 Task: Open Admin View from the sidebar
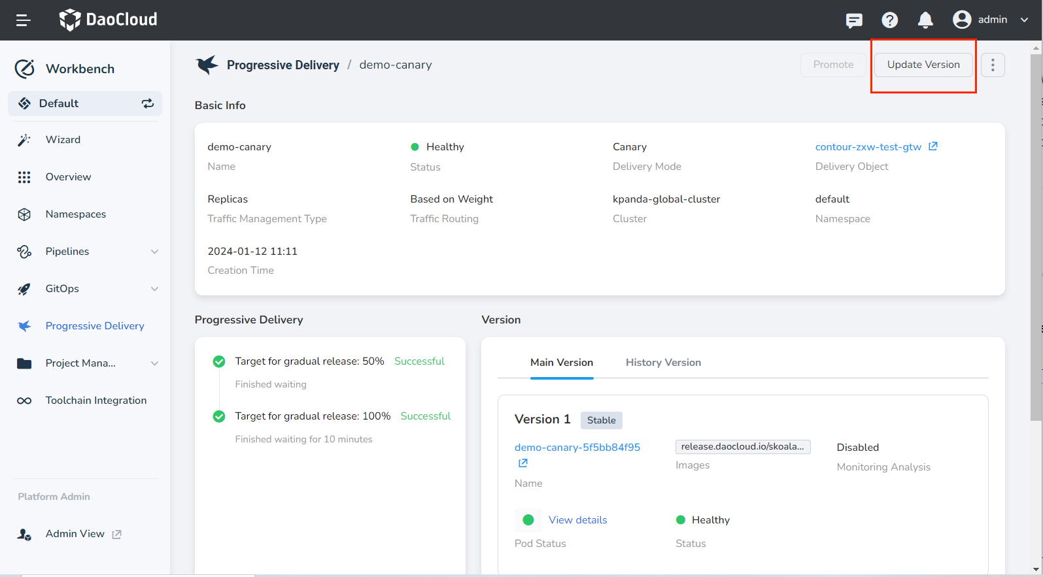click(x=75, y=534)
